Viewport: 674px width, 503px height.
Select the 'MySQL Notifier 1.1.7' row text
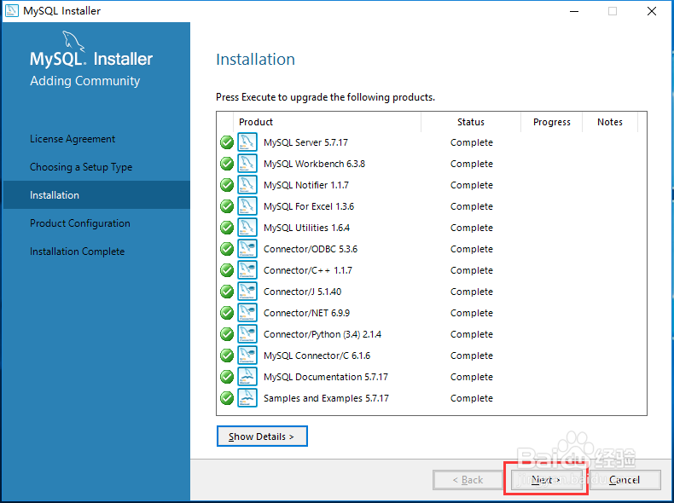[306, 185]
